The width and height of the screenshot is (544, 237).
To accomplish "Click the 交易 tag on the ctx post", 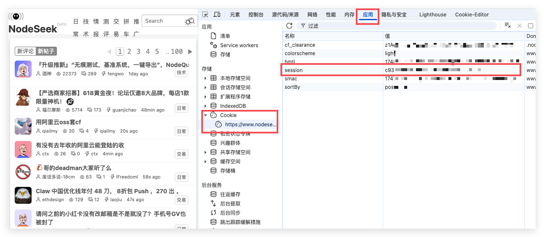I will (181, 154).
